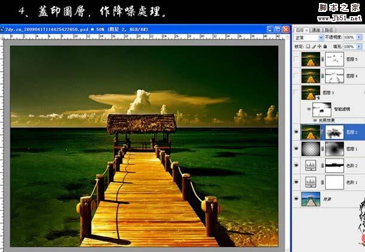This screenshot has width=365, height=252.
Task: Switch to the 通道 channels tab
Action: tap(316, 30)
